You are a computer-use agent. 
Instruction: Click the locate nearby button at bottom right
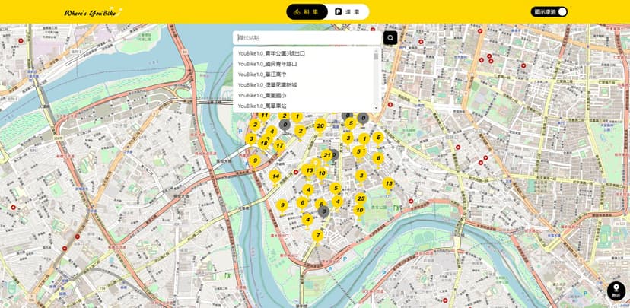[x=616, y=291]
